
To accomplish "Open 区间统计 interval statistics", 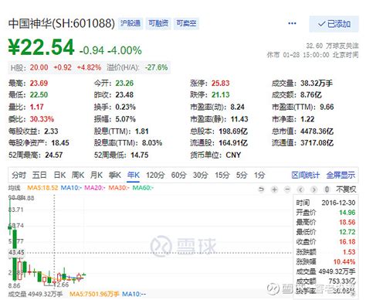I will 305,176.
